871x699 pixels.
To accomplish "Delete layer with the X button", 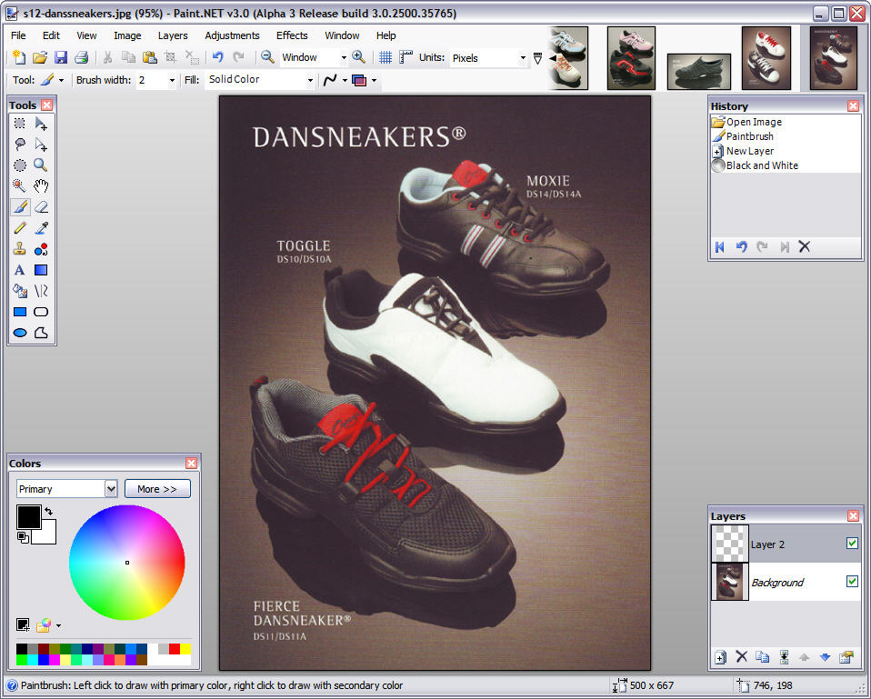I will 742,657.
